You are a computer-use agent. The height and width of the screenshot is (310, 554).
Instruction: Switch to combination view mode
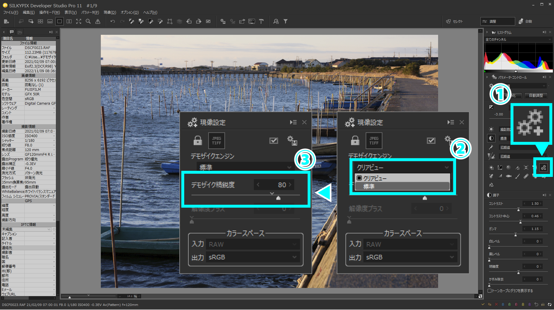(x=50, y=21)
